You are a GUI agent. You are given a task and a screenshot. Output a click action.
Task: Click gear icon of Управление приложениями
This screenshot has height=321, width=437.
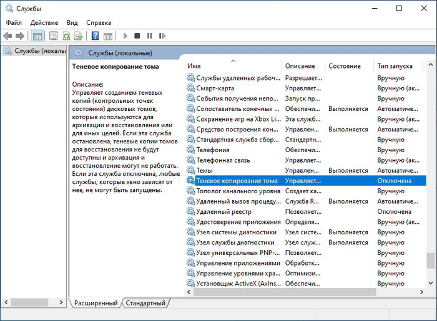coord(190,263)
